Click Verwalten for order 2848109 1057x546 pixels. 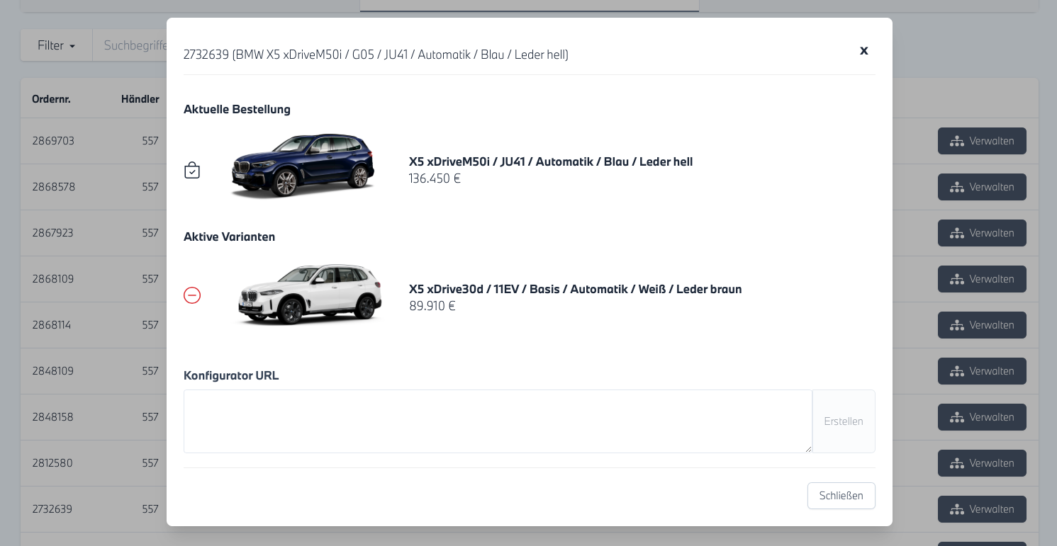pos(981,371)
